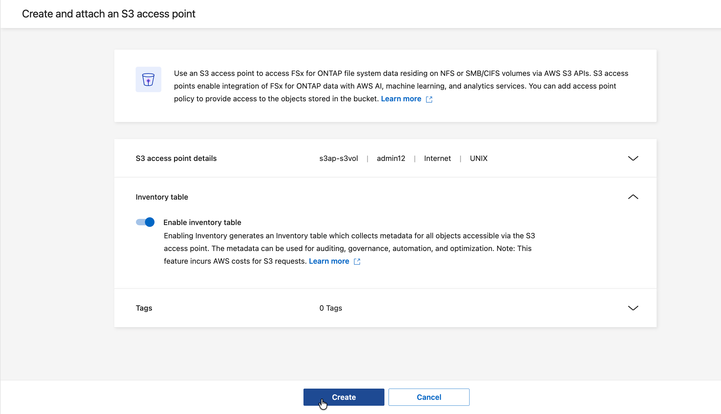This screenshot has width=721, height=414.
Task: Open external link icon beside top Learn more
Action: [x=429, y=99]
